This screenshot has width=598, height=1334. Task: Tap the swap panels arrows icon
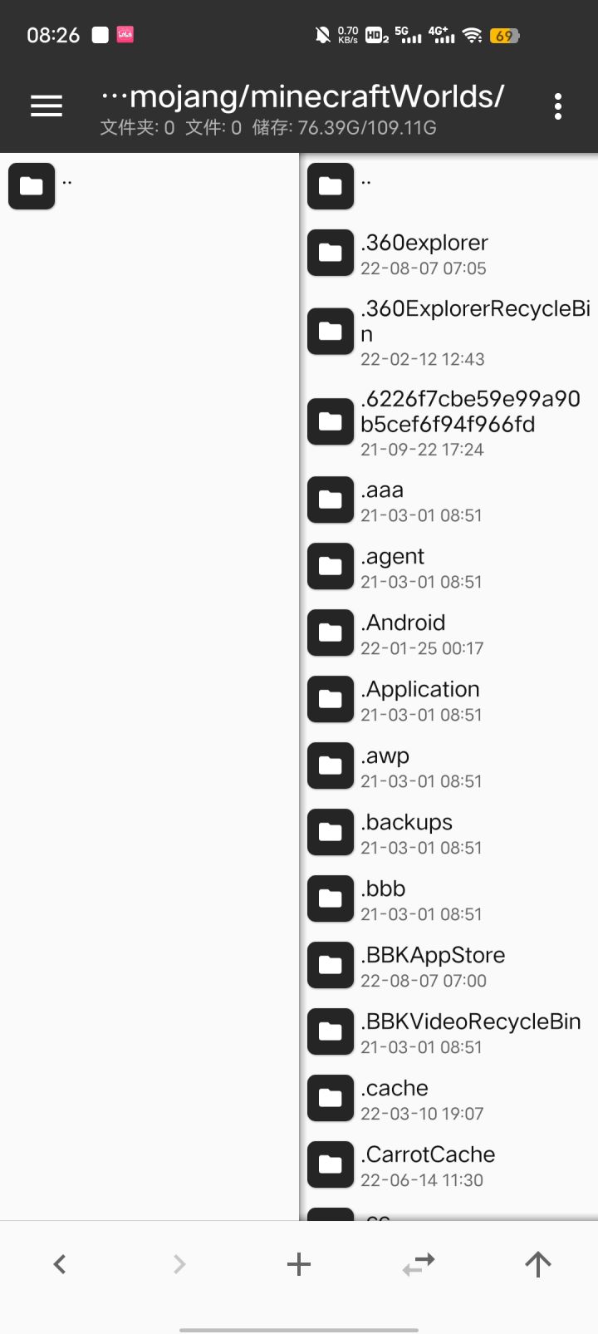[x=419, y=1264]
